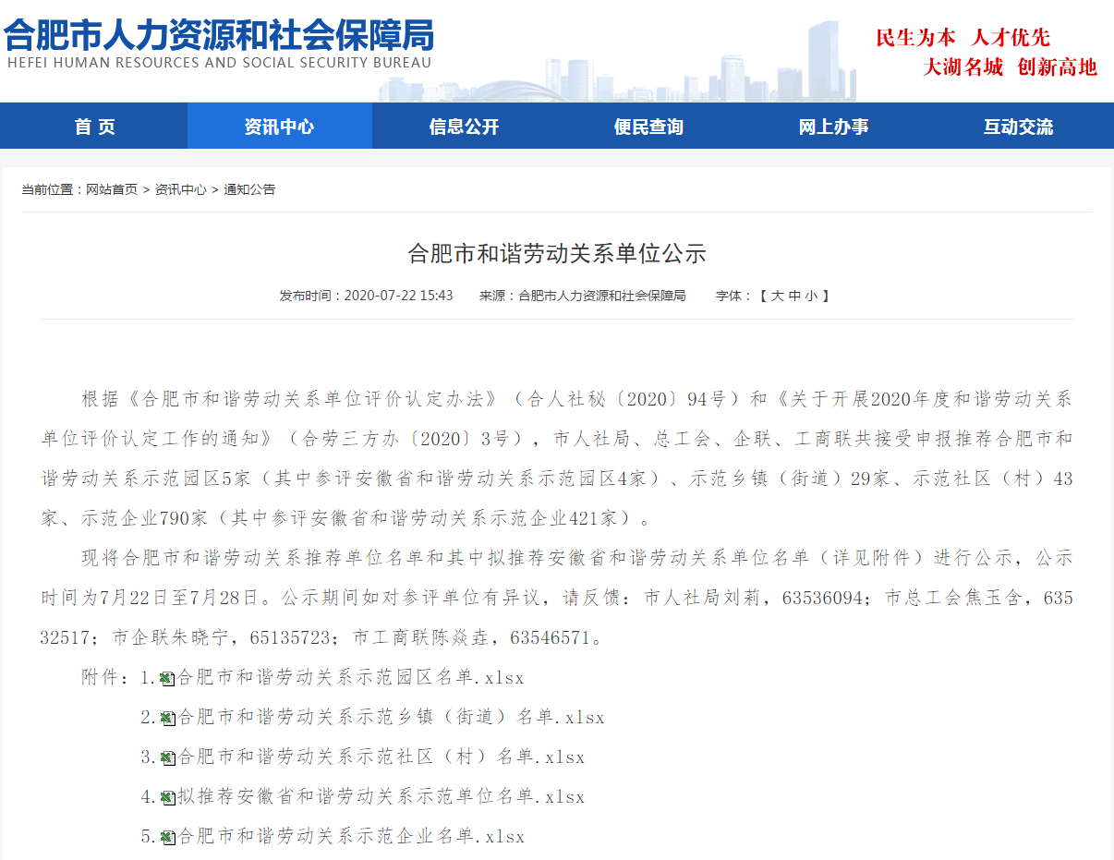Open the 首页 navigation tab
The width and height of the screenshot is (1114, 860).
(94, 127)
